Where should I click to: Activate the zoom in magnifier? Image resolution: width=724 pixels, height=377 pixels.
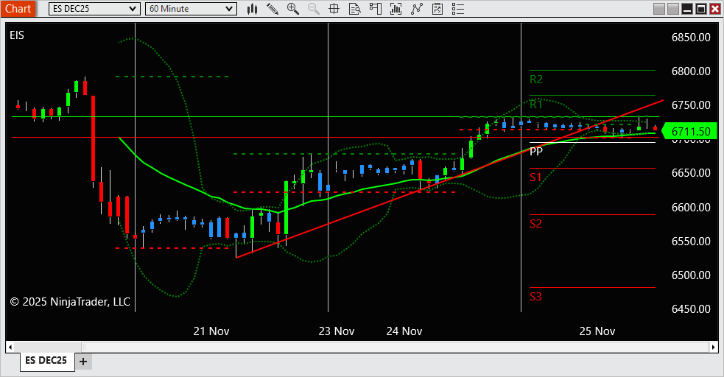(292, 9)
